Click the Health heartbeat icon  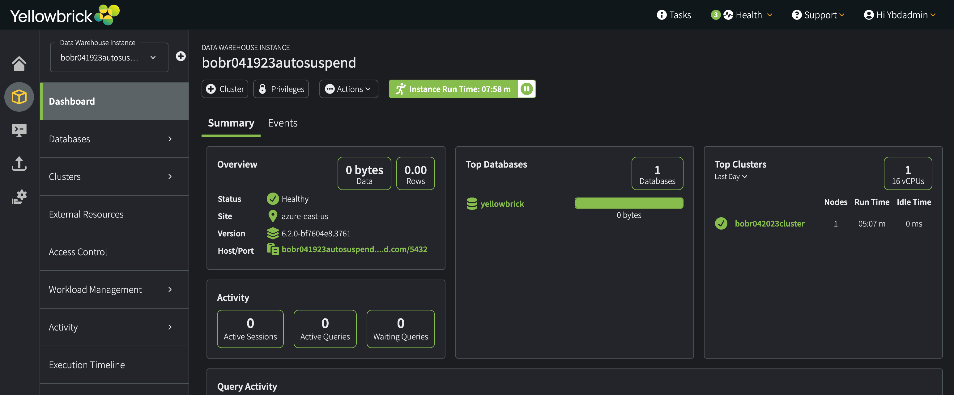coord(728,15)
